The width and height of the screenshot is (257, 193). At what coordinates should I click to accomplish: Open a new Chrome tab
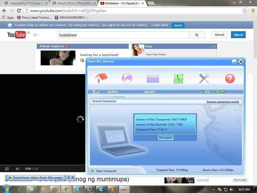151,3
